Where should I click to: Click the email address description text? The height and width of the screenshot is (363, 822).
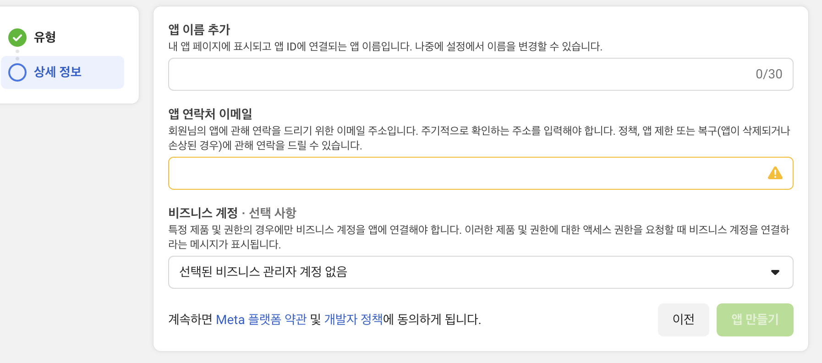point(479,138)
